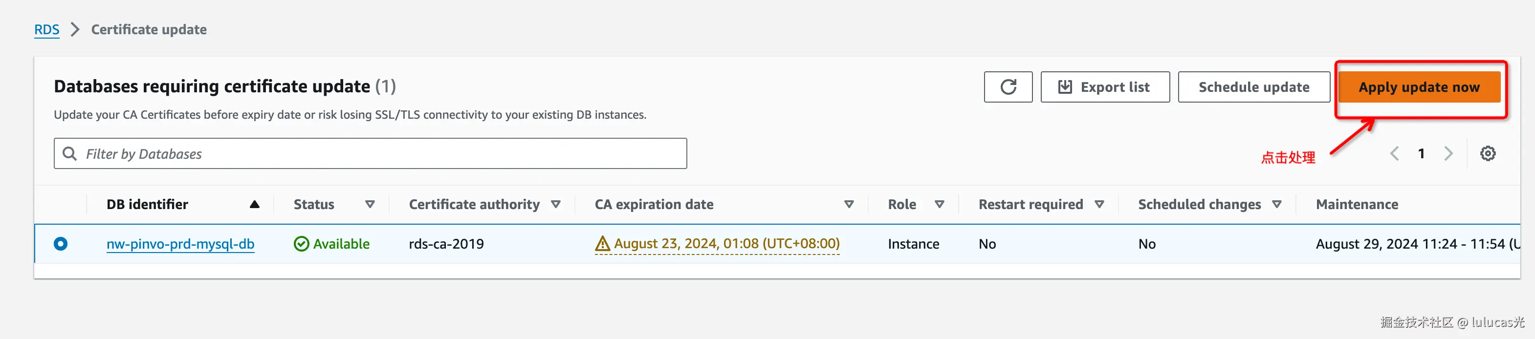Open the Role column sort dropdown

click(940, 204)
